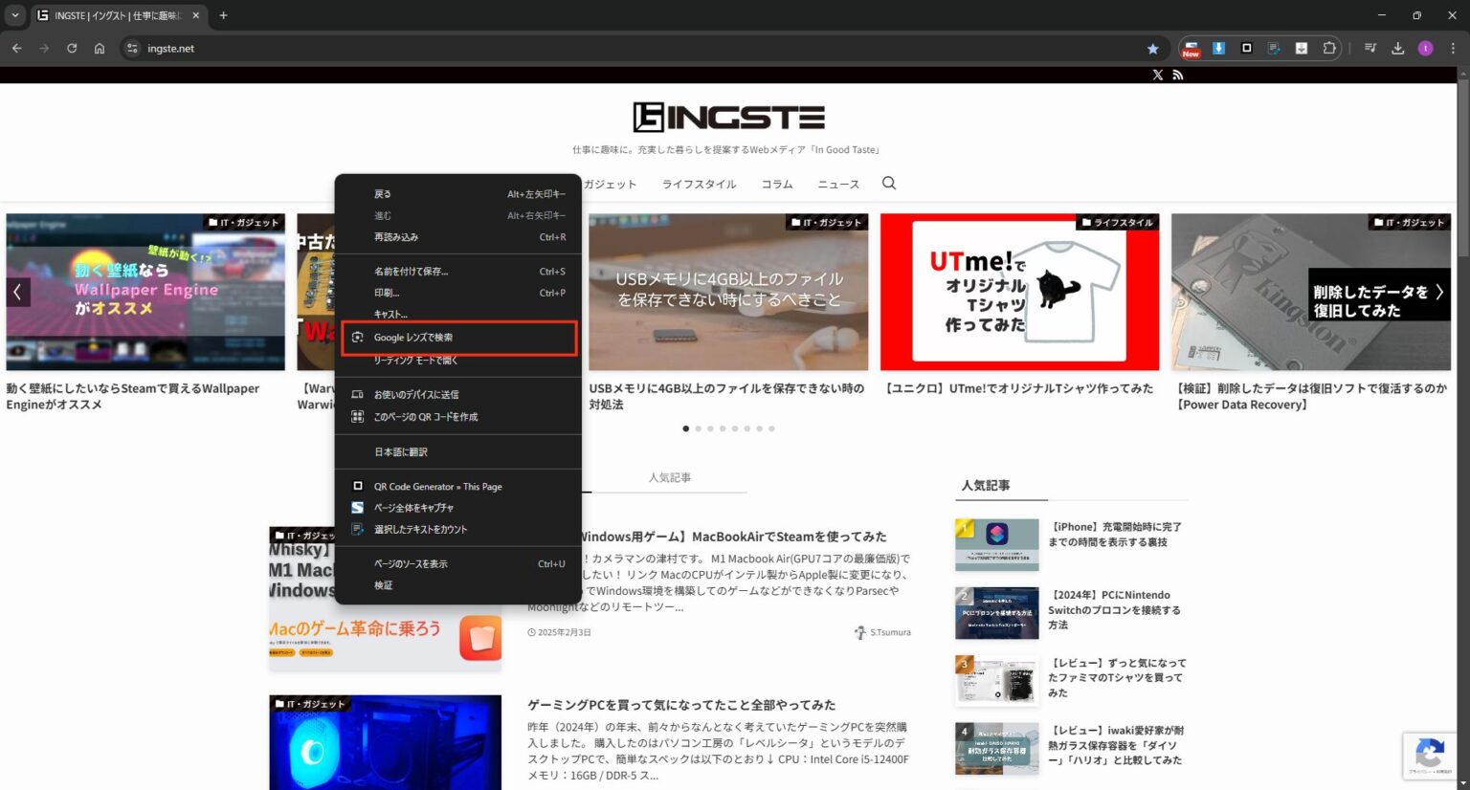Click the bookmark star in the address bar
The image size is (1470, 790).
[x=1152, y=48]
